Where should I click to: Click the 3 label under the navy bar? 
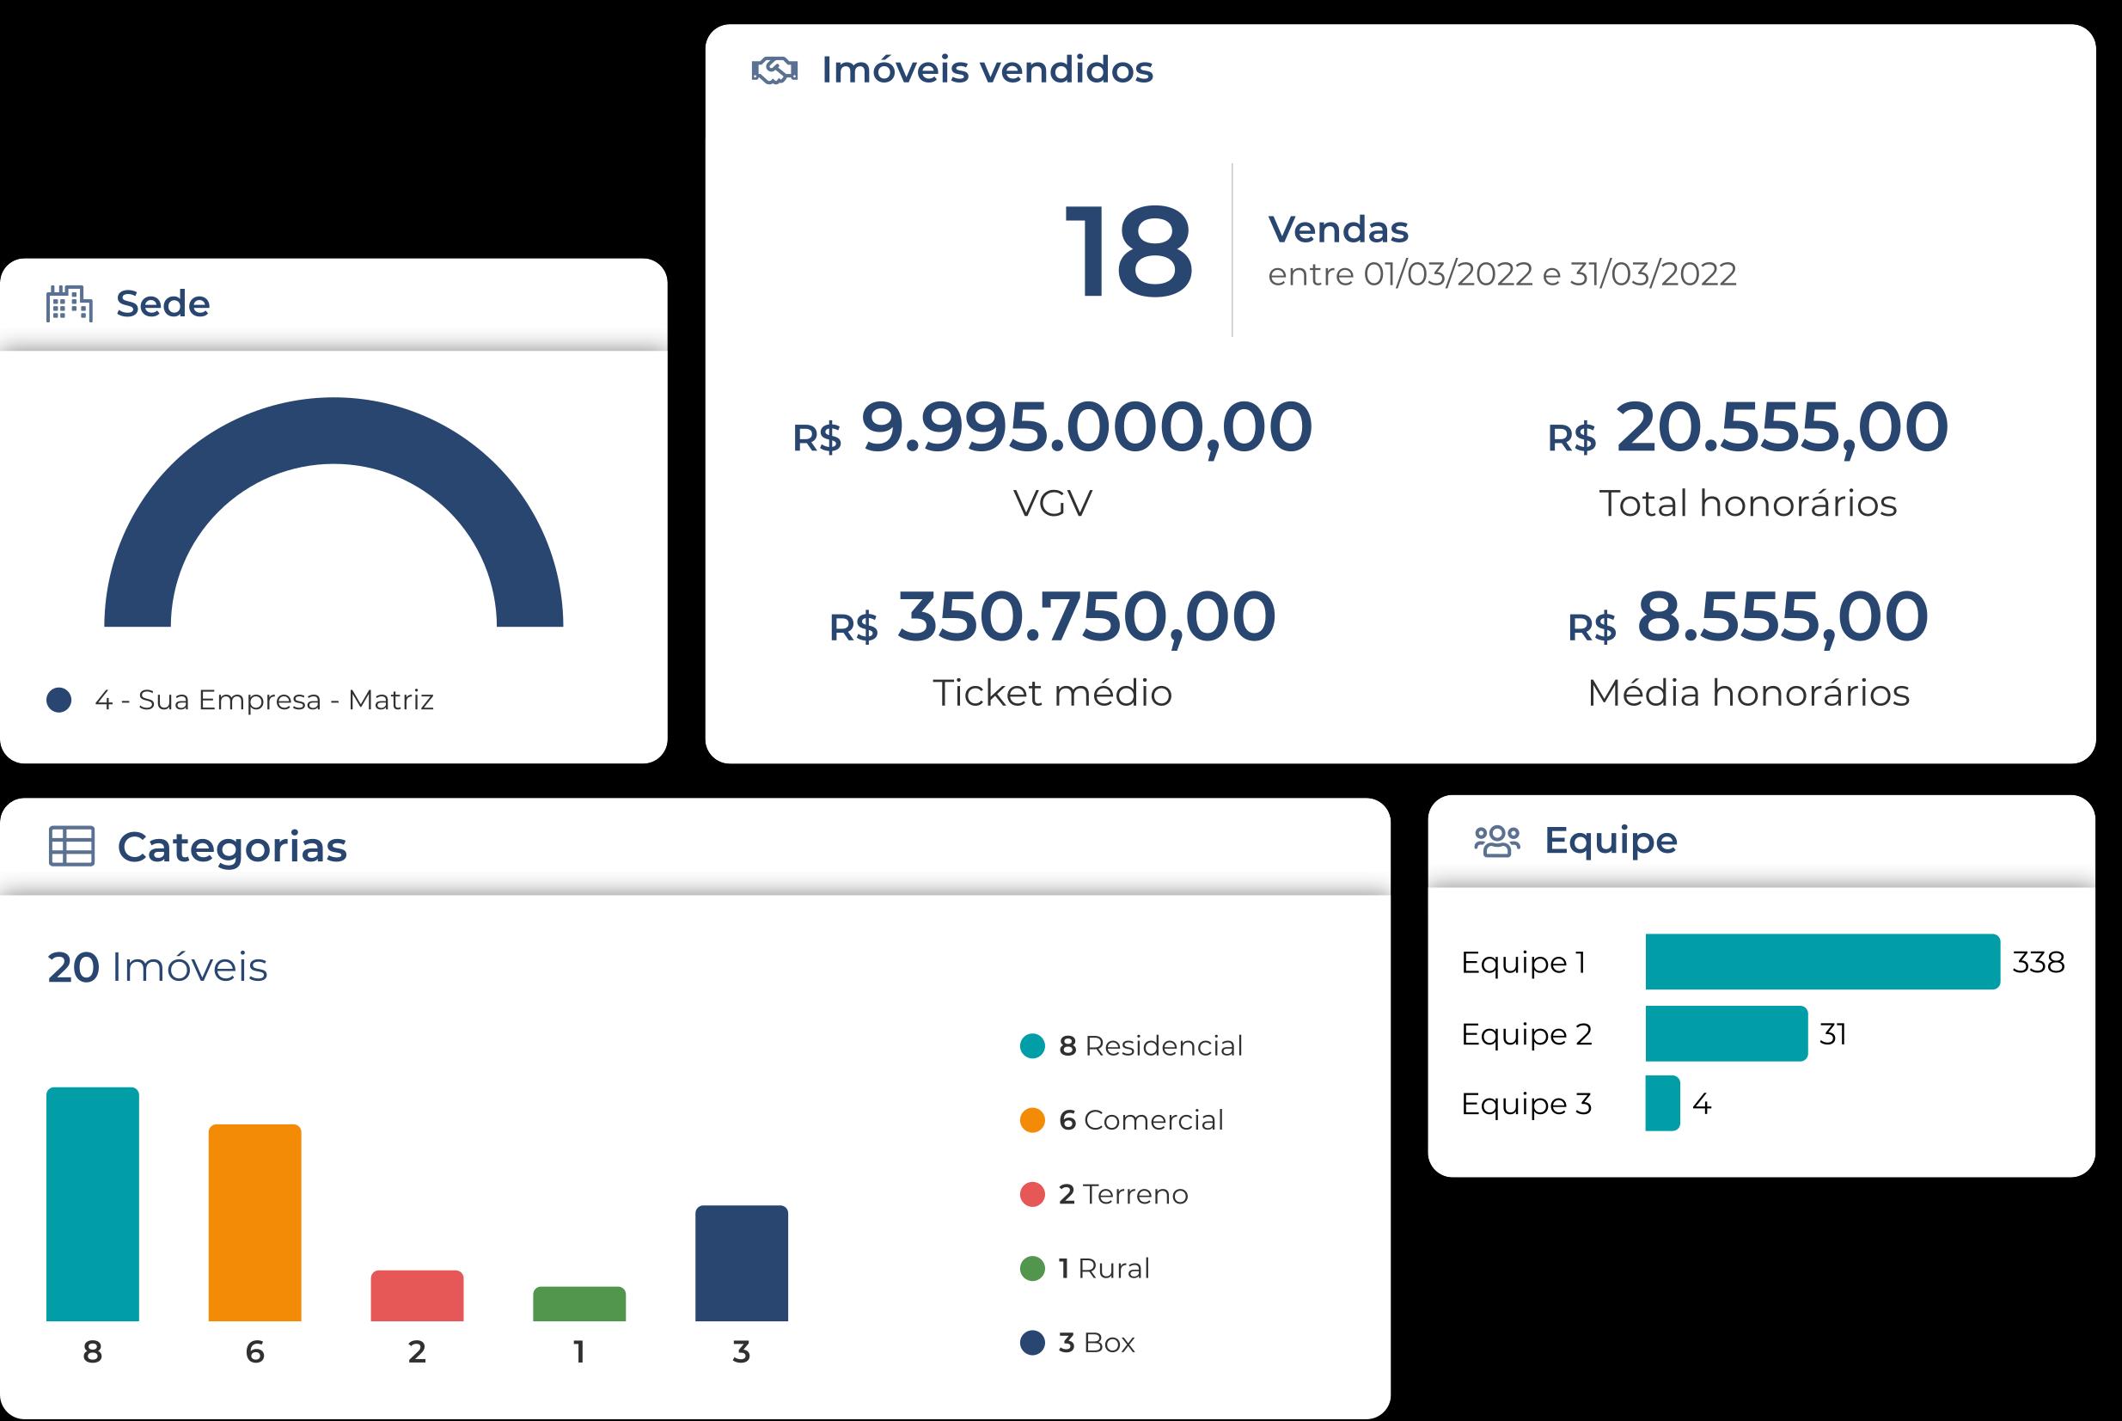[x=741, y=1352]
